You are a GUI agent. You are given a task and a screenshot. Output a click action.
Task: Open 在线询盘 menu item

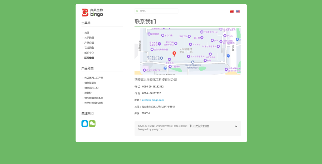(x=89, y=48)
